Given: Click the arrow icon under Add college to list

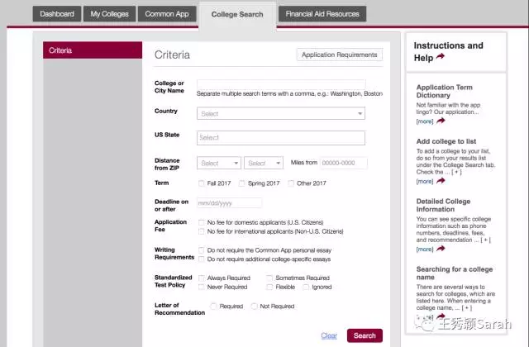Looking at the screenshot, I should click(x=441, y=181).
